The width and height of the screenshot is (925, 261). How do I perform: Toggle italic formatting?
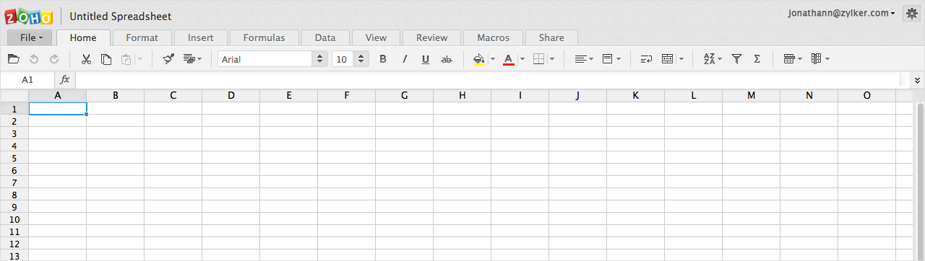coord(405,59)
